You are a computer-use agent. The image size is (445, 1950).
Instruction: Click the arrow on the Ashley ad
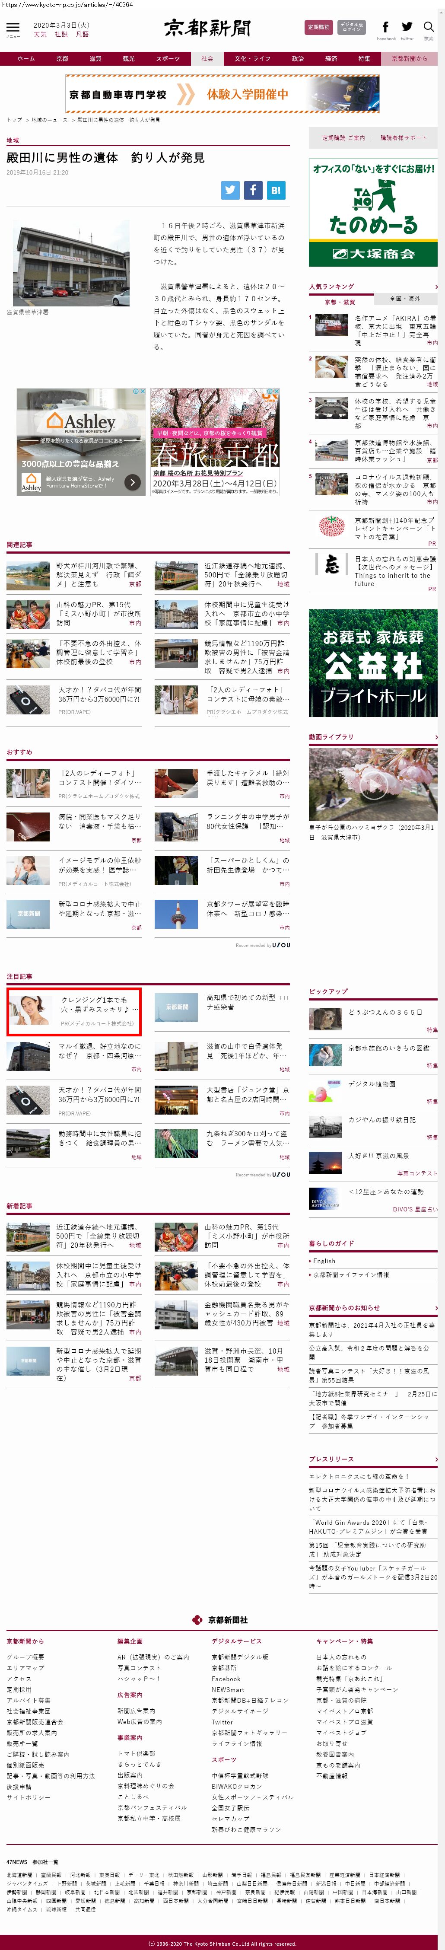[x=133, y=481]
